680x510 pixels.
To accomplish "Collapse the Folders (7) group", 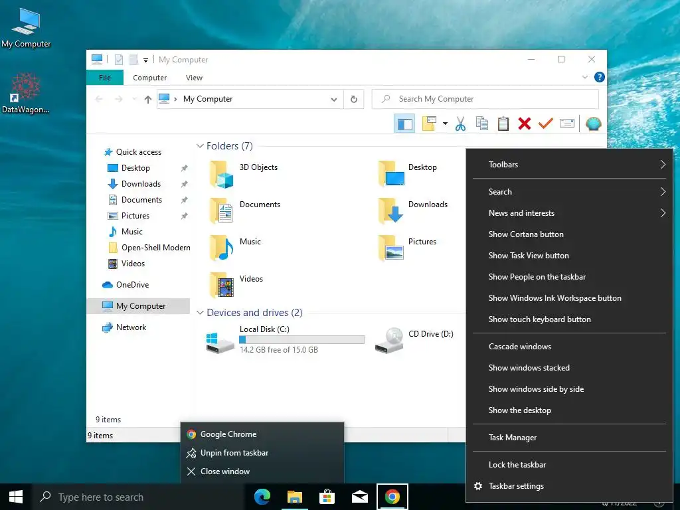I will tap(200, 146).
